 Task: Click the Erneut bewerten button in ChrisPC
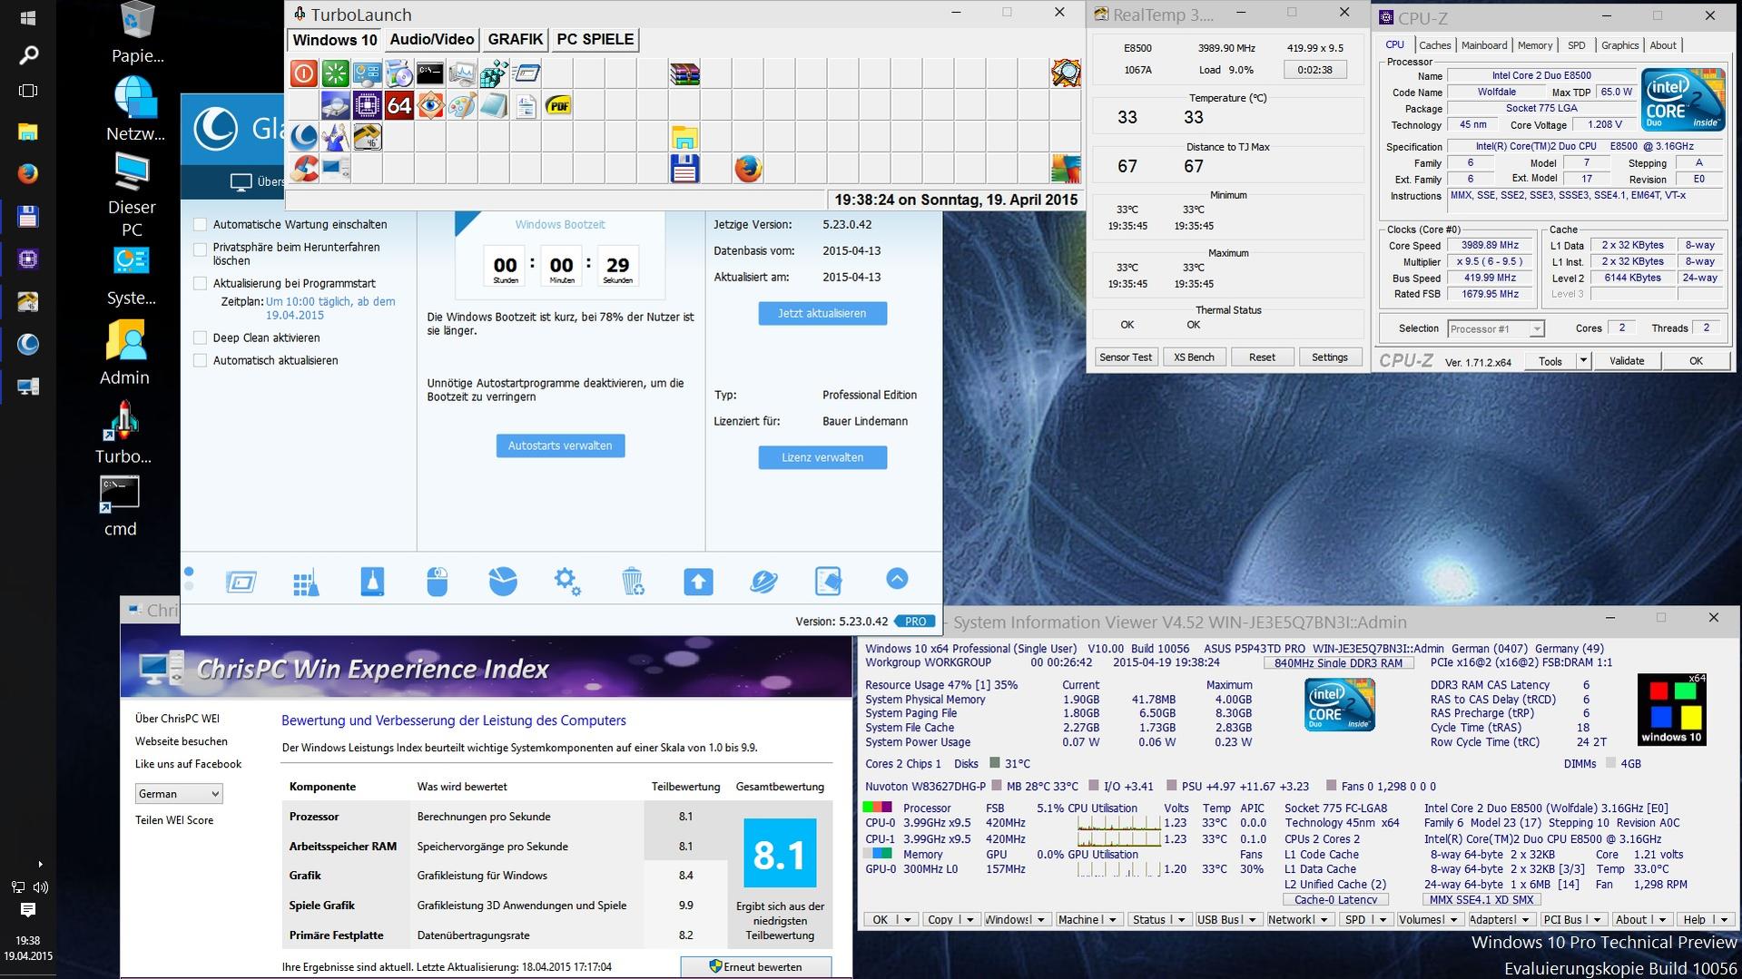(755, 967)
